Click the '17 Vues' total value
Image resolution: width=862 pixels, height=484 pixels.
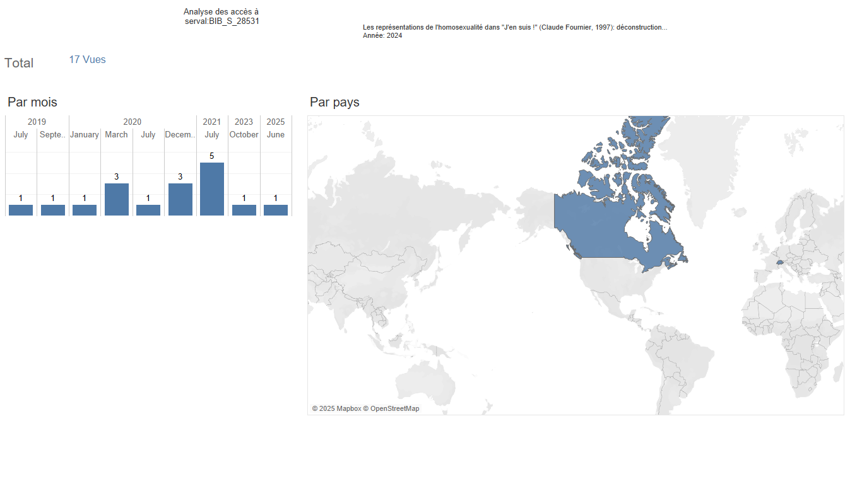(x=87, y=59)
